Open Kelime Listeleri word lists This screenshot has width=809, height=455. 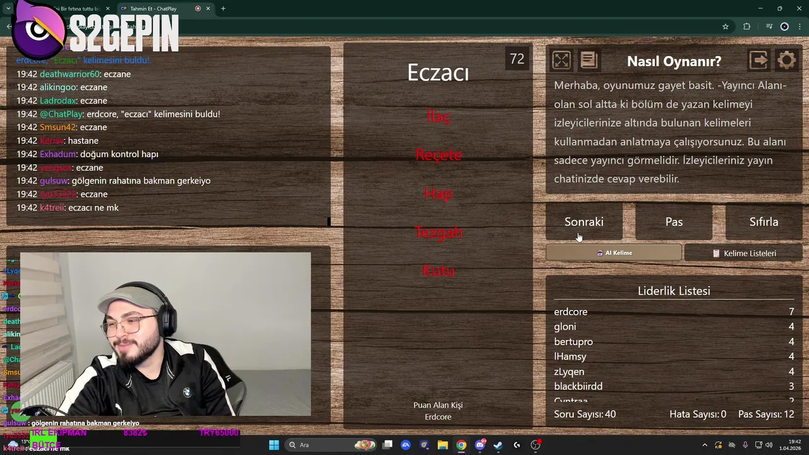coord(743,253)
